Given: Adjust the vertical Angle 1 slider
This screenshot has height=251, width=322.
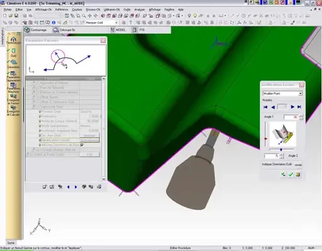Looking at the screenshot, I should click(265, 138).
